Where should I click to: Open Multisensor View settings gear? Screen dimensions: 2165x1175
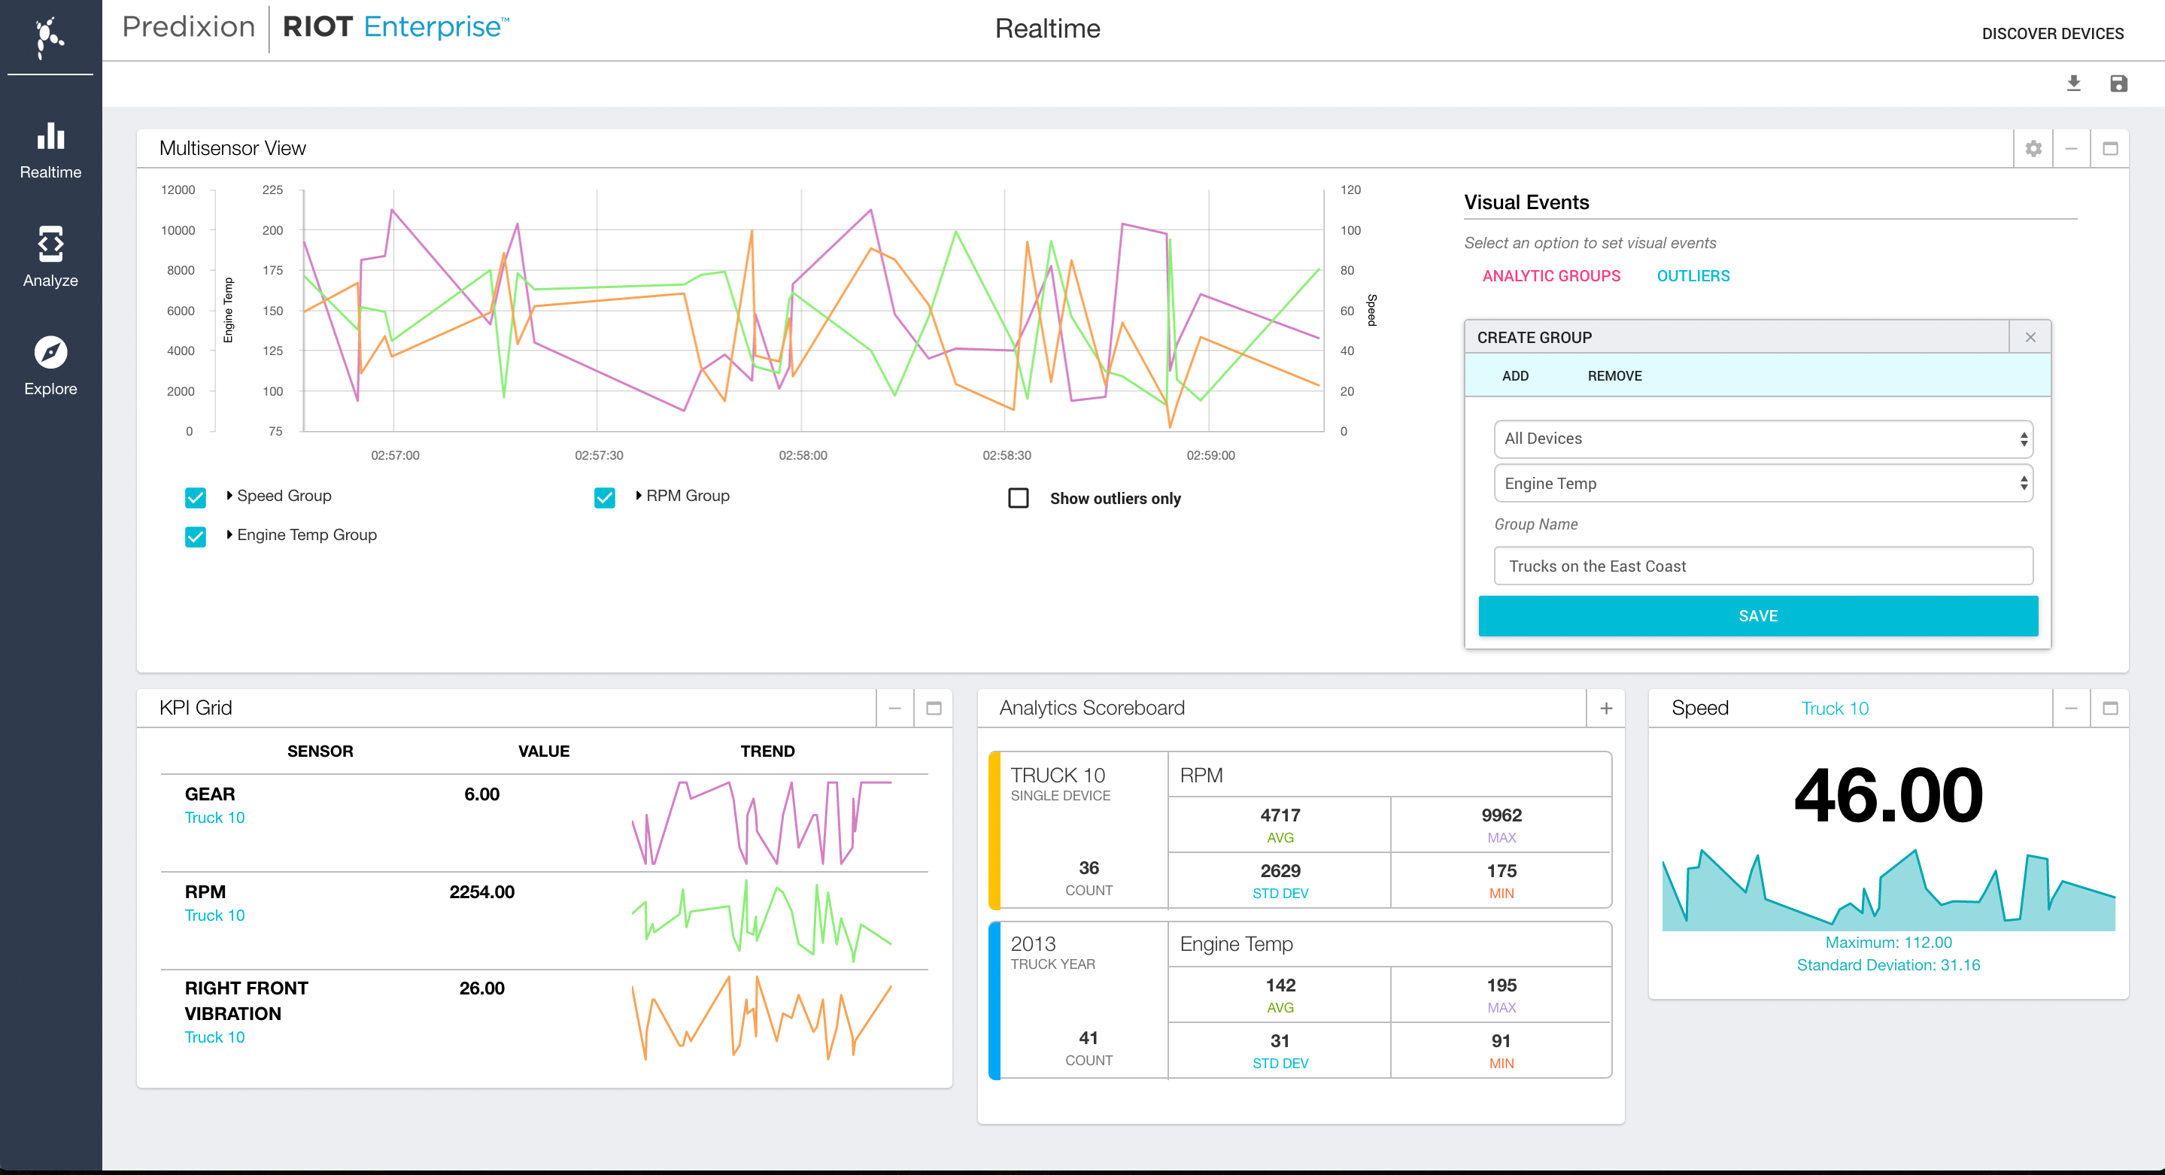[2033, 149]
